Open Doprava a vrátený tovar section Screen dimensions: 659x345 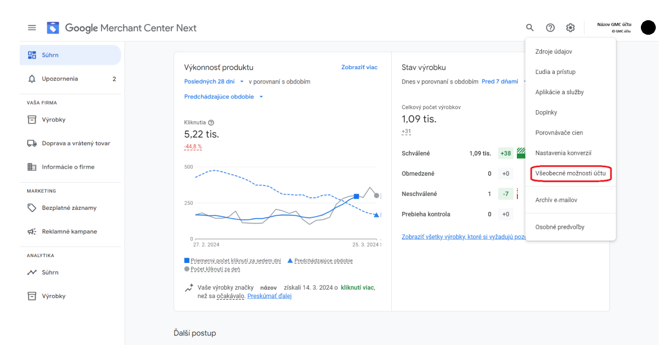click(x=76, y=143)
